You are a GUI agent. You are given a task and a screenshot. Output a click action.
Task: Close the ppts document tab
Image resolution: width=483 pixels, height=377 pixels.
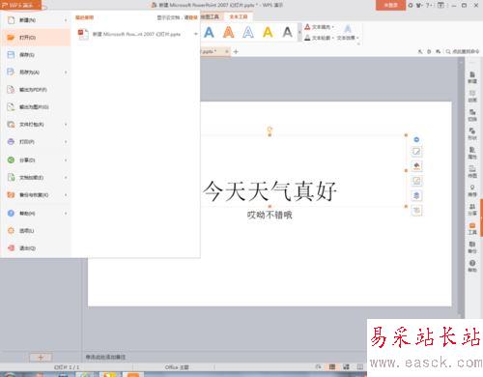pyautogui.click(x=227, y=51)
